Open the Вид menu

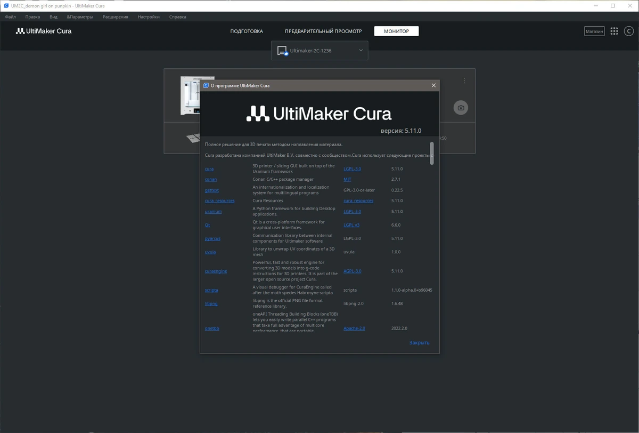coord(53,17)
